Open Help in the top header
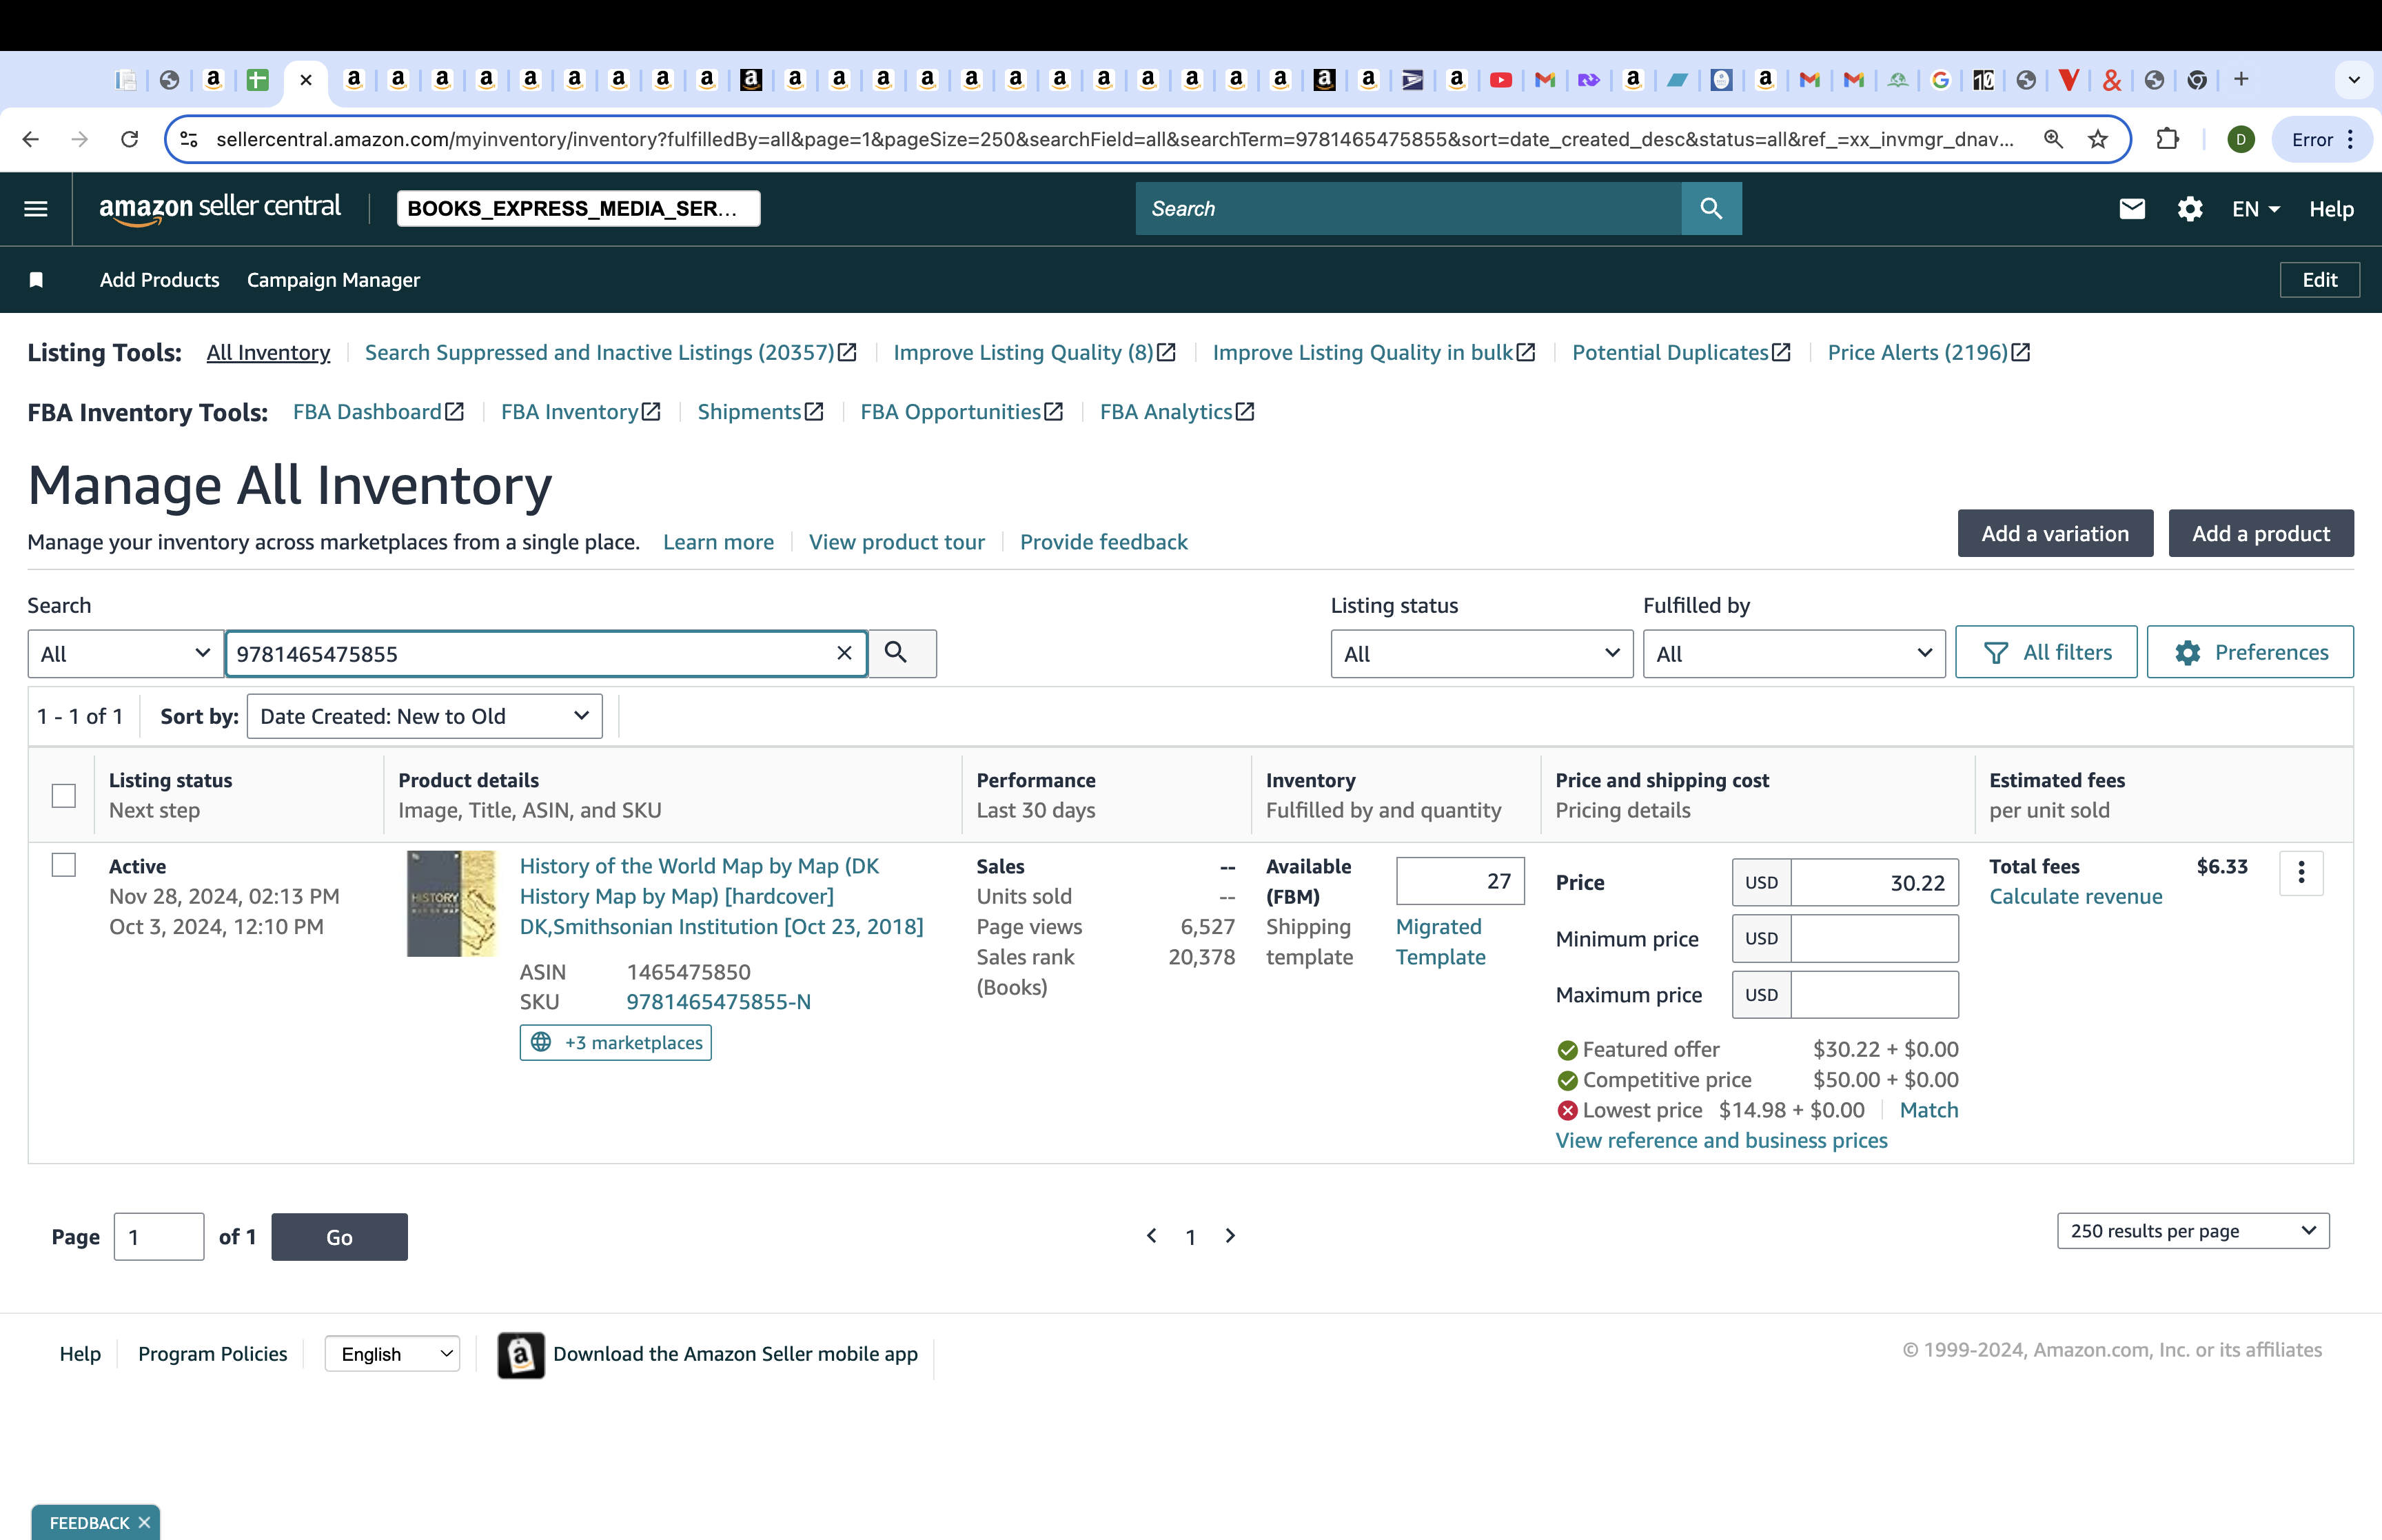This screenshot has width=2382, height=1540. pos(2331,209)
